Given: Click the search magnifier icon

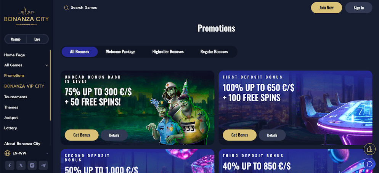Looking at the screenshot, I should click(x=66, y=8).
